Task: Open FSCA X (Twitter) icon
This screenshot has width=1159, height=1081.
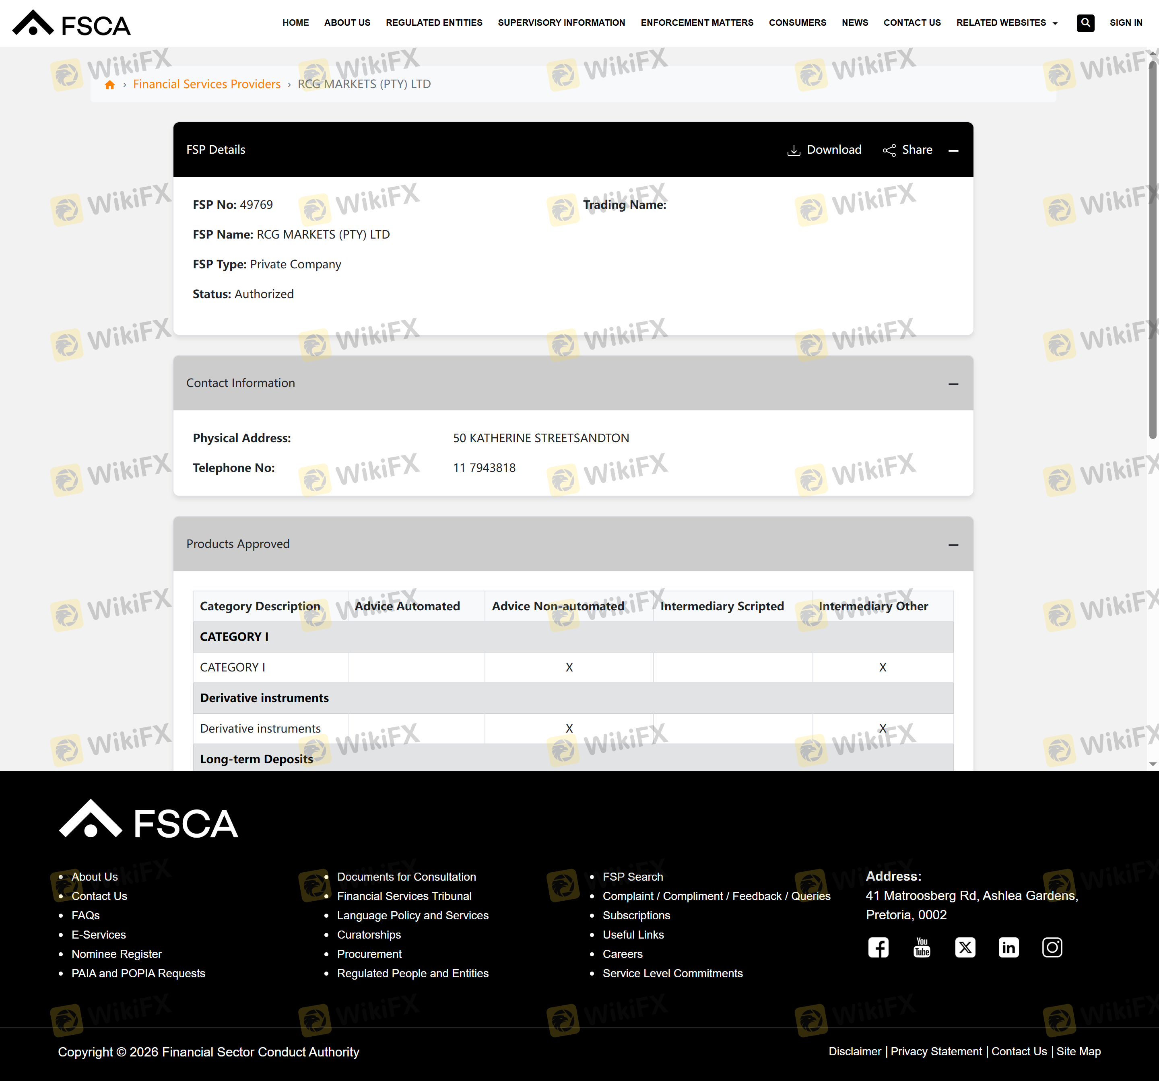Action: [965, 947]
